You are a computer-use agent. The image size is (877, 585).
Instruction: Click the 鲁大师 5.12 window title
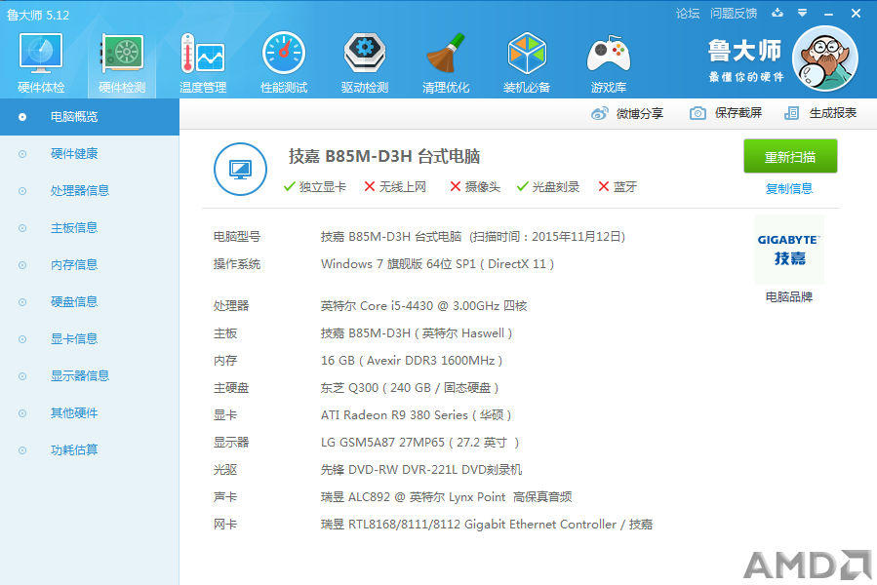coord(38,15)
